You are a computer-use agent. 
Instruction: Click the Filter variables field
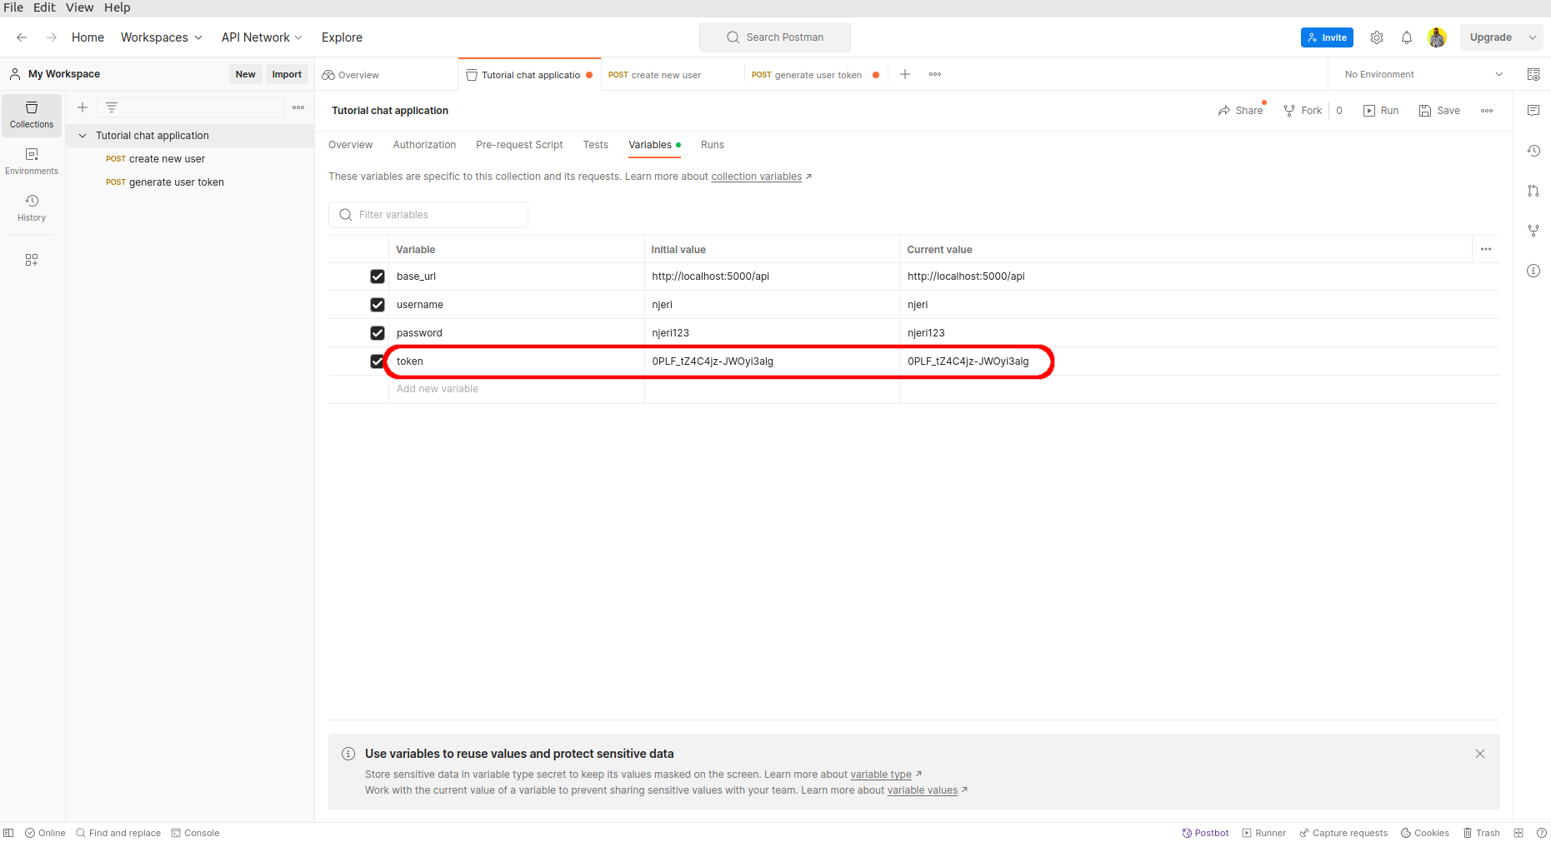428,215
